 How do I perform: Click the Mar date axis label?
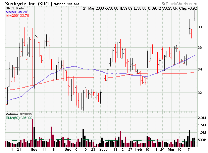pos(171,149)
